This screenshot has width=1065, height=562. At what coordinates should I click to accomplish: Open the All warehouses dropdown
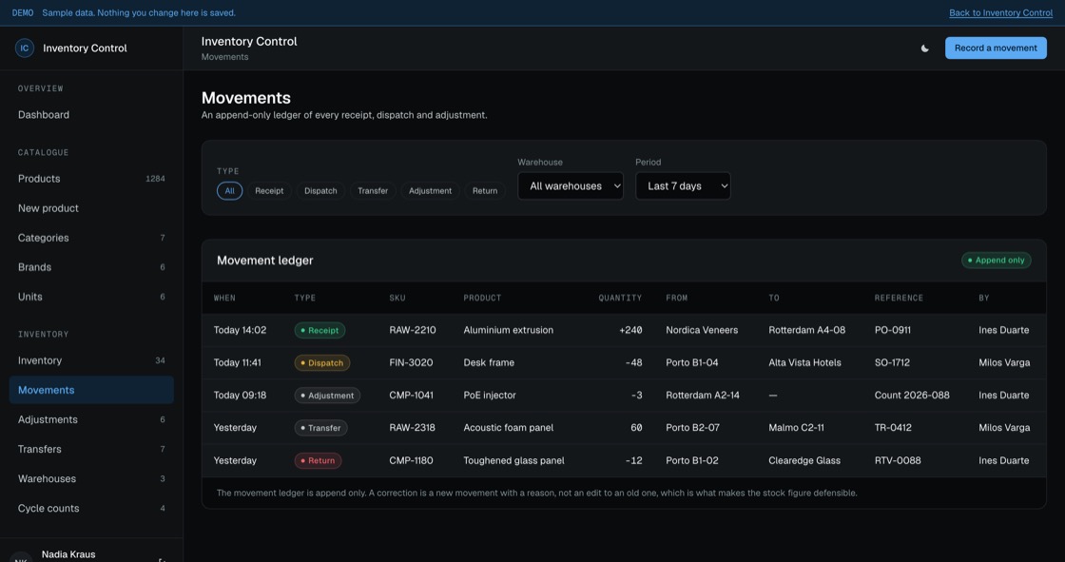coord(571,185)
